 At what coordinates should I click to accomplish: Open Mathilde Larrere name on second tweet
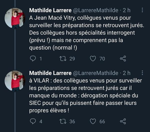[x=50, y=73]
